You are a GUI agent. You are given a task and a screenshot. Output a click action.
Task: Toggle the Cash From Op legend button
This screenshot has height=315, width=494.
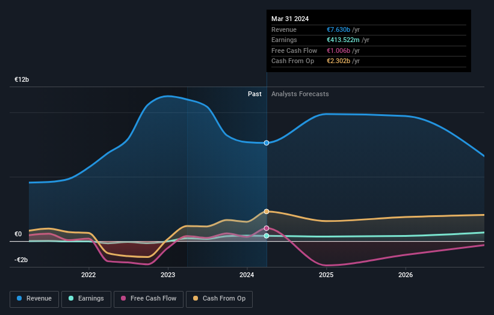pyautogui.click(x=219, y=299)
